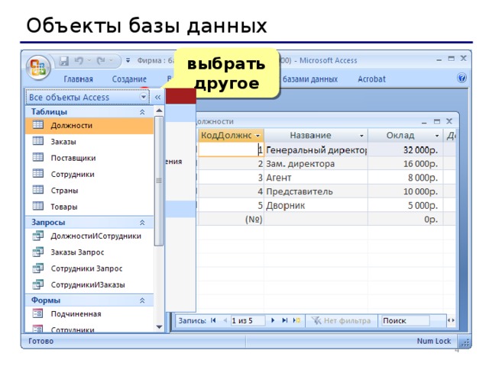
Task: Open the КодДолжнс column filter arrow
Action: (x=257, y=136)
